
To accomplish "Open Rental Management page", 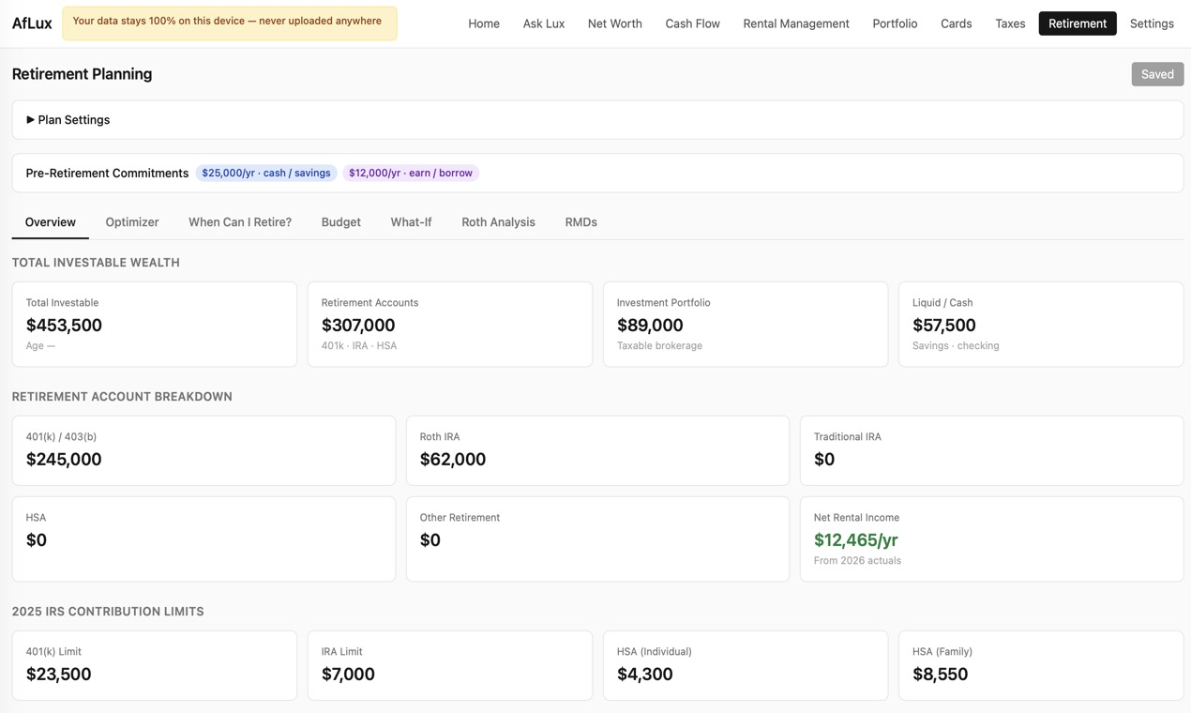I will [796, 23].
